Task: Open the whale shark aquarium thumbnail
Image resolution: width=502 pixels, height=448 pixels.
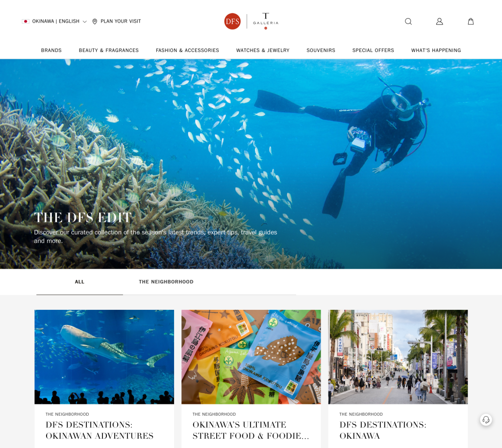Action: (104, 357)
